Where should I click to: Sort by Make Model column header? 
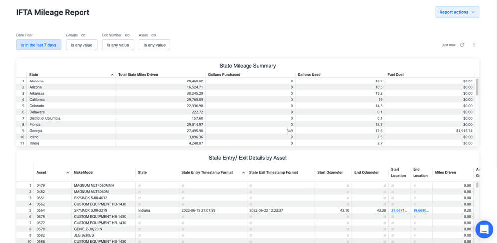pos(83,172)
